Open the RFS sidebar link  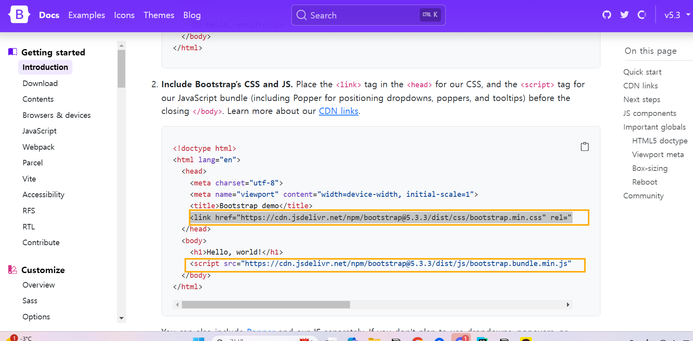[x=29, y=211]
